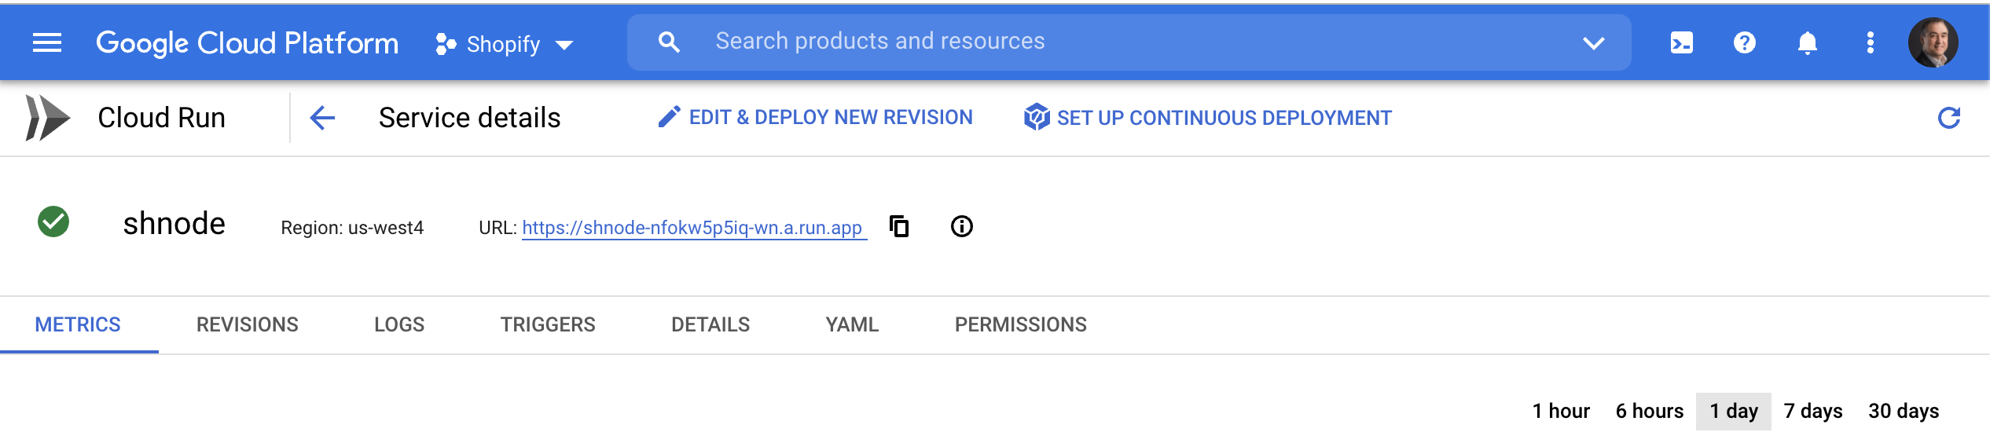
Task: Go back with the arrow icon
Action: [x=322, y=118]
